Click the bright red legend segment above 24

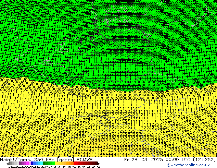[x=75, y=163]
